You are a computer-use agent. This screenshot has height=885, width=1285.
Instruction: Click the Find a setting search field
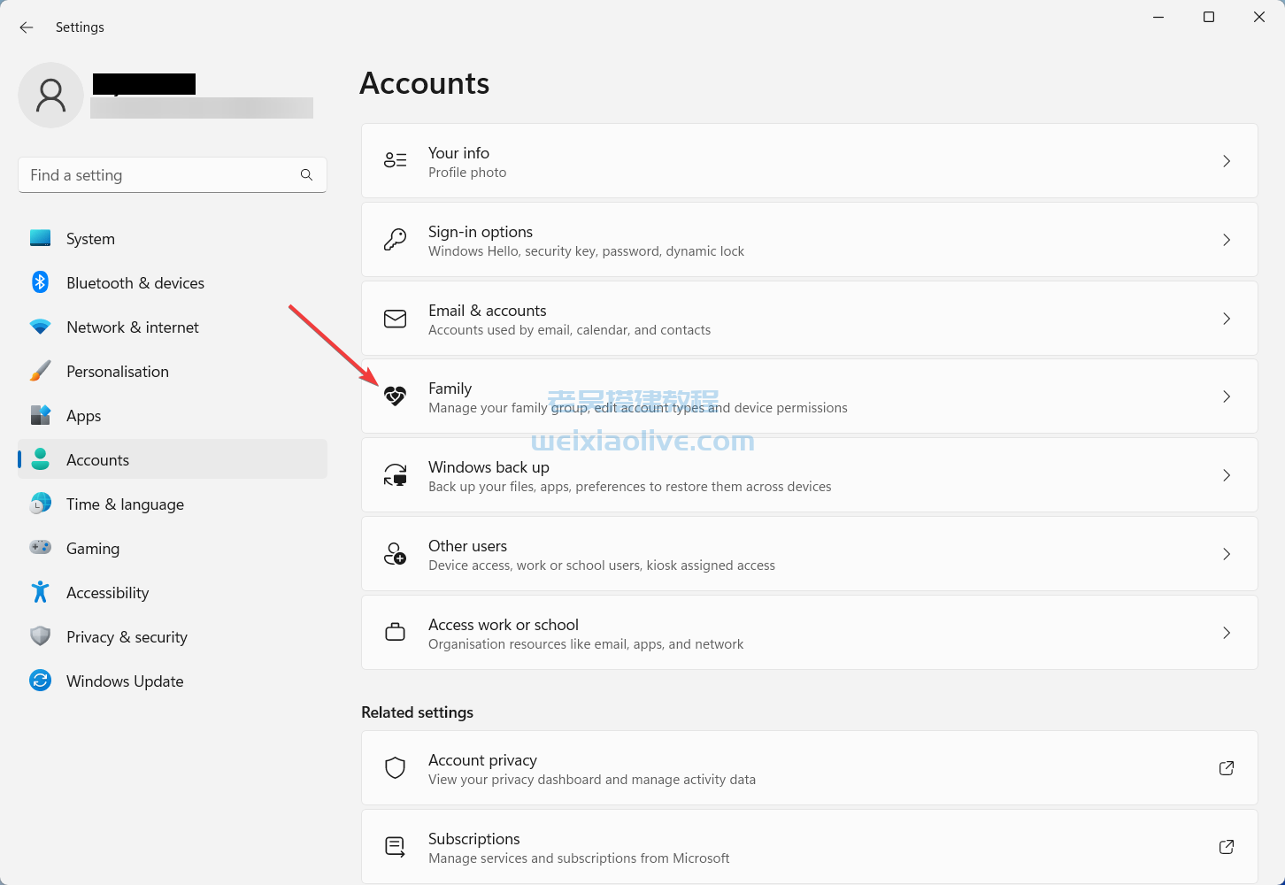(173, 175)
